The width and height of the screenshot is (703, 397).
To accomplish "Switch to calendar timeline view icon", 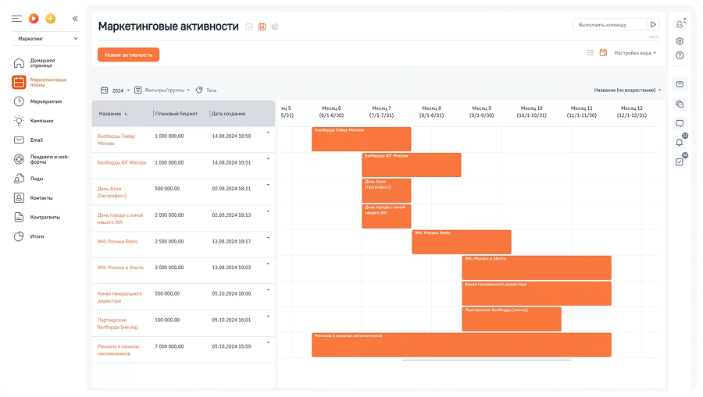I will coord(603,53).
